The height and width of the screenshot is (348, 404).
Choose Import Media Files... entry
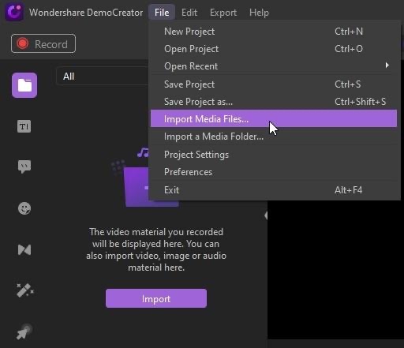point(274,118)
